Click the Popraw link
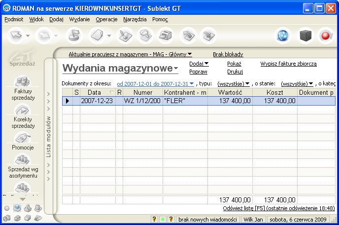Screen dimensions: 339x225 [198, 72]
